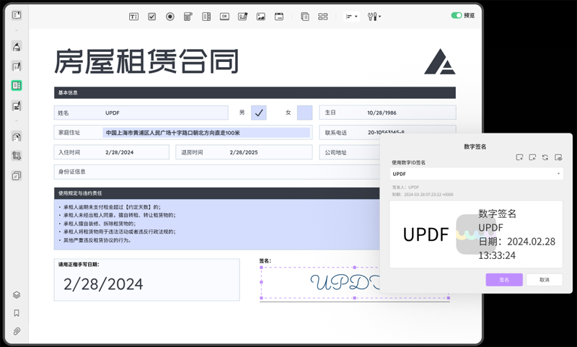Open the align options dropdown in toolbar
This screenshot has width=577, height=347.
pos(351,16)
